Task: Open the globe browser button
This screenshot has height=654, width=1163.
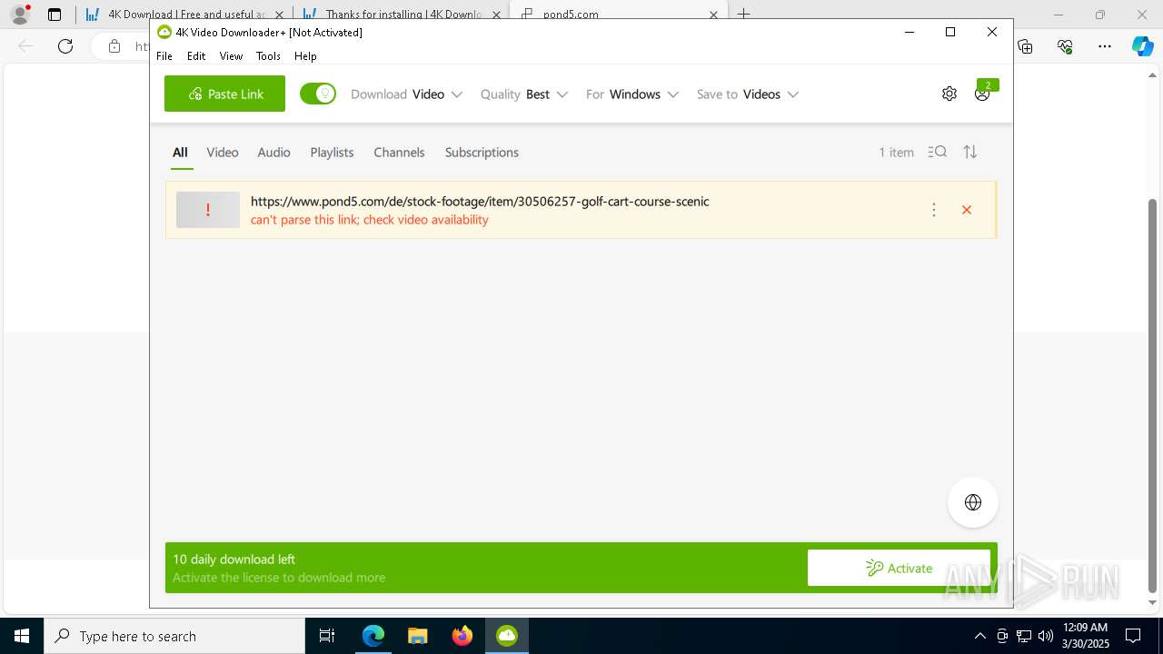Action: click(x=973, y=502)
